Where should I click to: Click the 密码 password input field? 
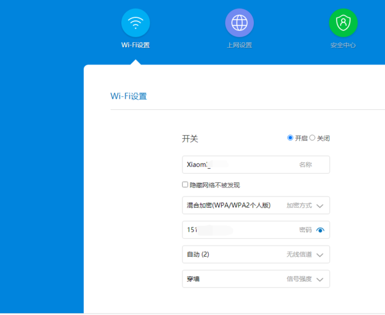point(256,229)
